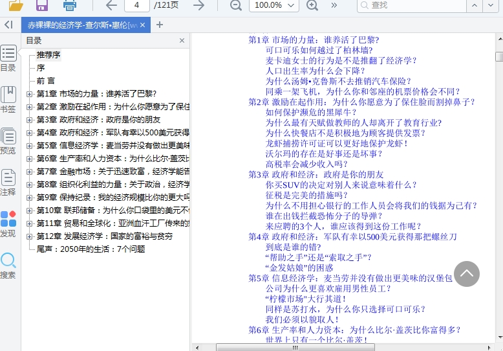Open the 书签 bookmarks sidebar icon
Viewport: 503px width, 351px height.
8,100
